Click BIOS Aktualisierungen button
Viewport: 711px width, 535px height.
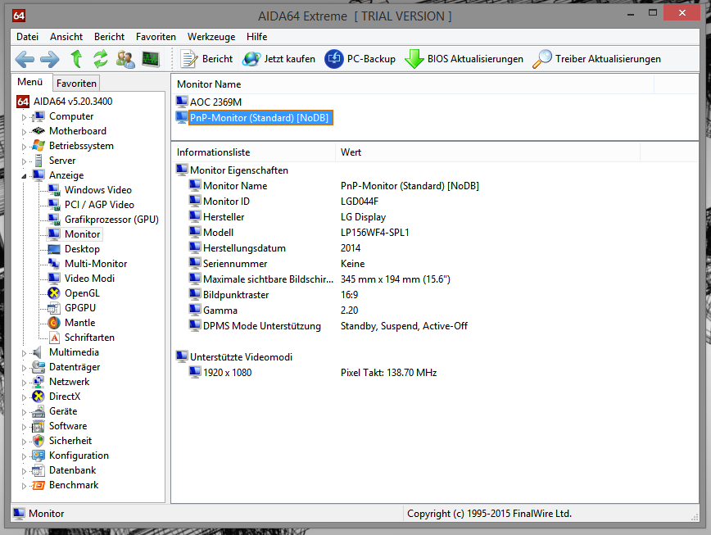tap(464, 59)
